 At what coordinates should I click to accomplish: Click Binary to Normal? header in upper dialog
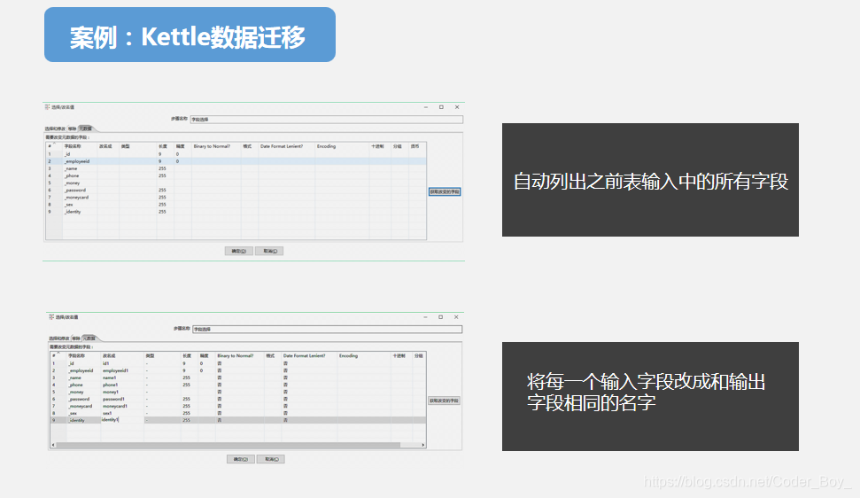(212, 146)
